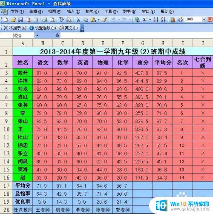Save the workbook using the floppy icon
This screenshot has width=213, height=214.
tap(21, 20)
